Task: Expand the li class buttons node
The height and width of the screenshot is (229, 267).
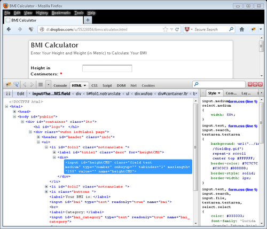Action: click(46, 192)
